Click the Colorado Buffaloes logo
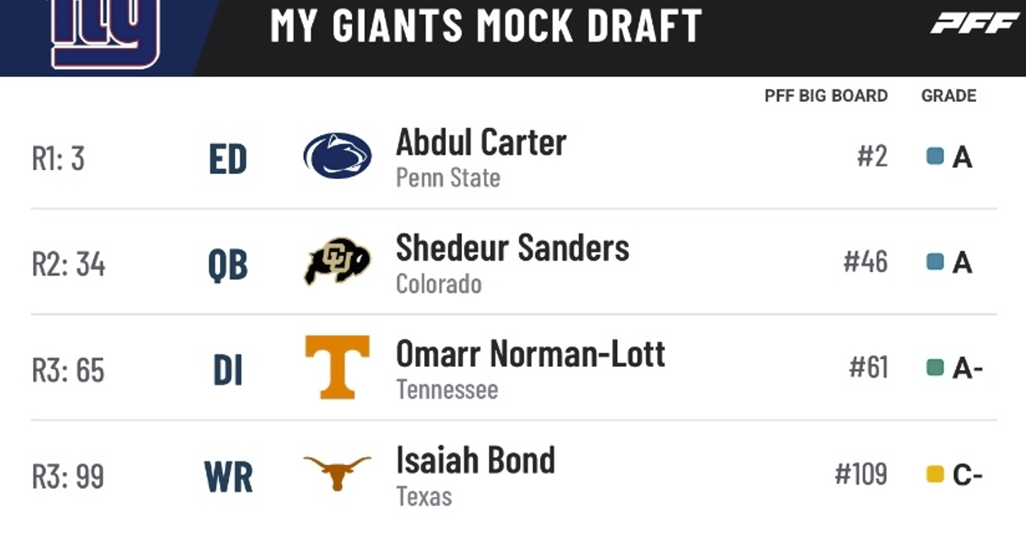Screen dimensions: 1026x539 [x=337, y=261]
